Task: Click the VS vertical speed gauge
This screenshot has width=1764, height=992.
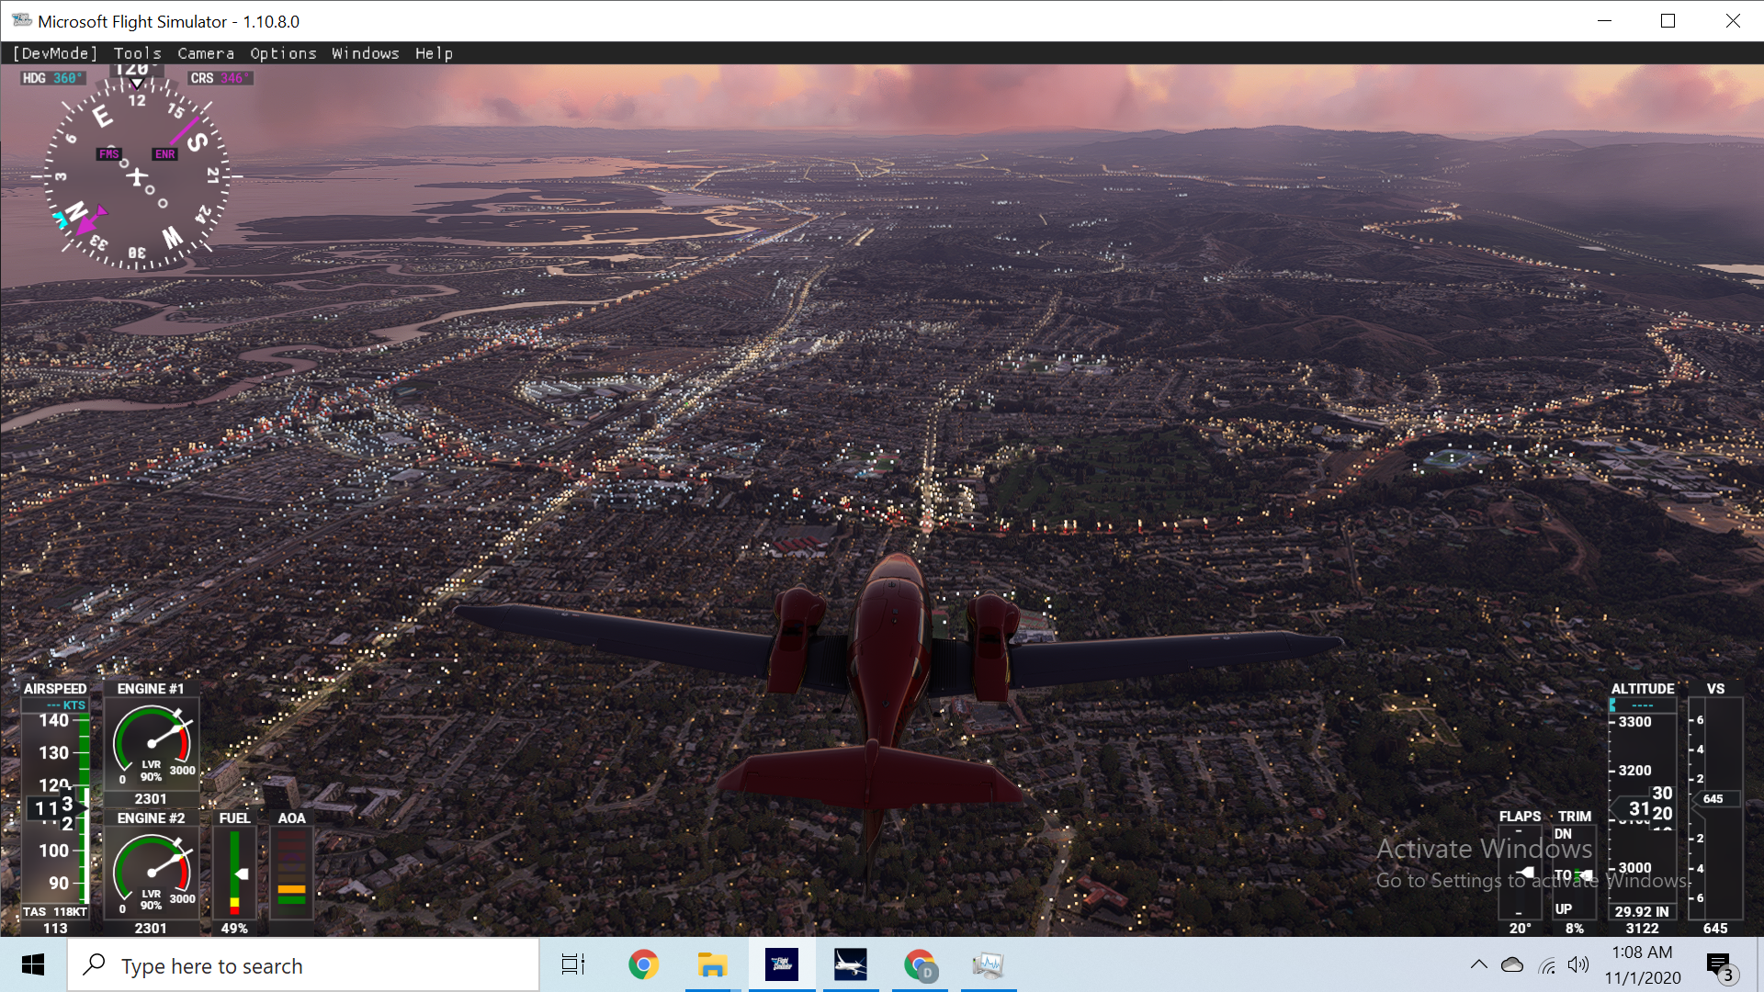Action: click(x=1715, y=808)
